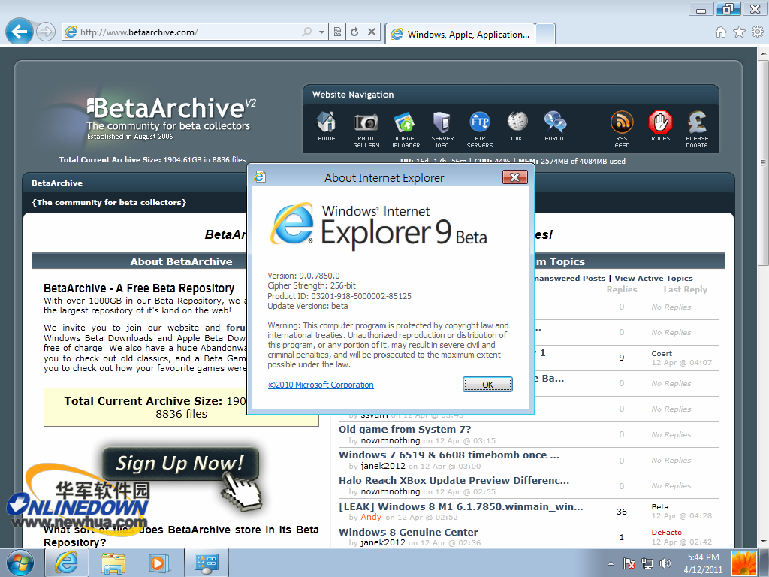Open the Wiki globe icon
The width and height of the screenshot is (769, 577).
coord(517,126)
